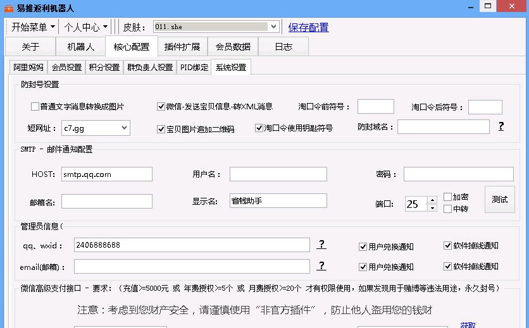Expand the 短网址 c7.gg dropdown

(x=124, y=128)
